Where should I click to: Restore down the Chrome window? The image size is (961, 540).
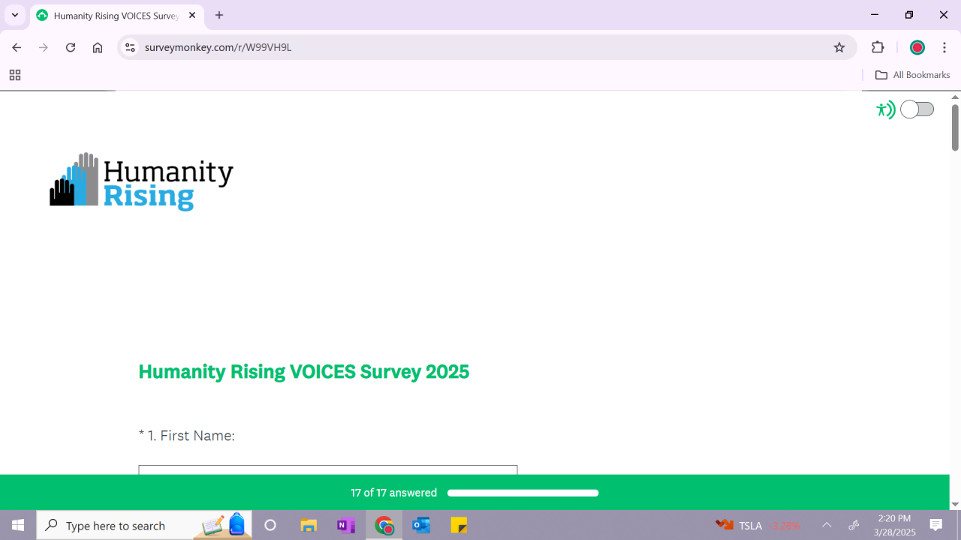[909, 15]
